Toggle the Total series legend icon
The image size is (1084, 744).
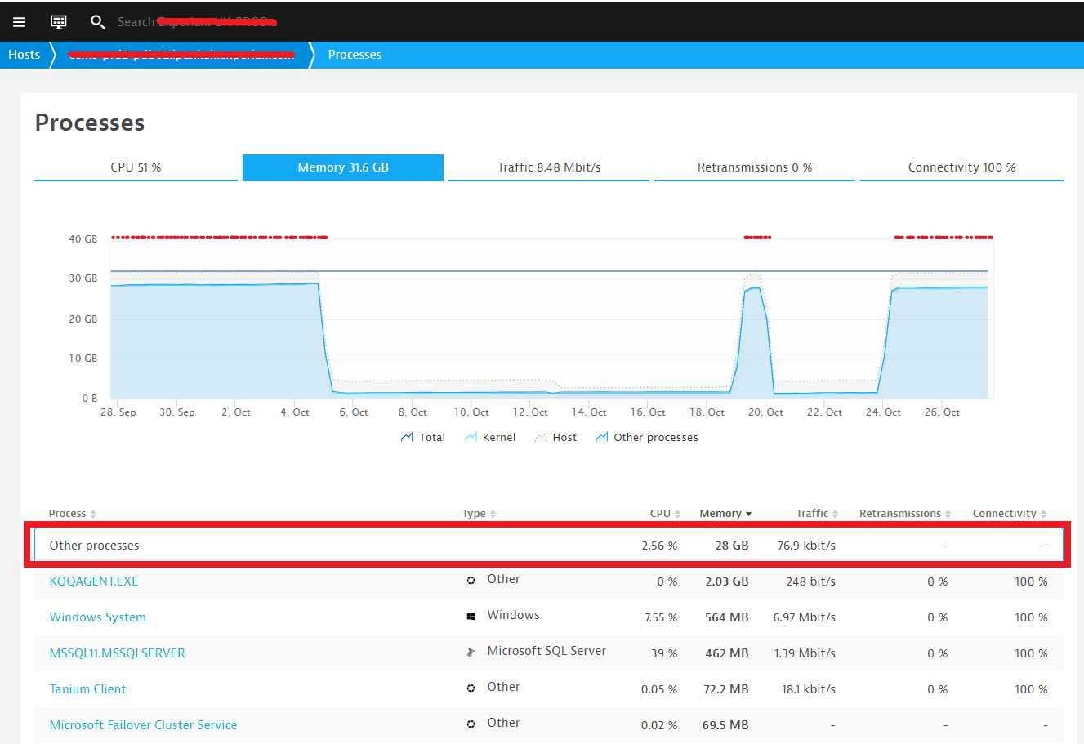407,438
